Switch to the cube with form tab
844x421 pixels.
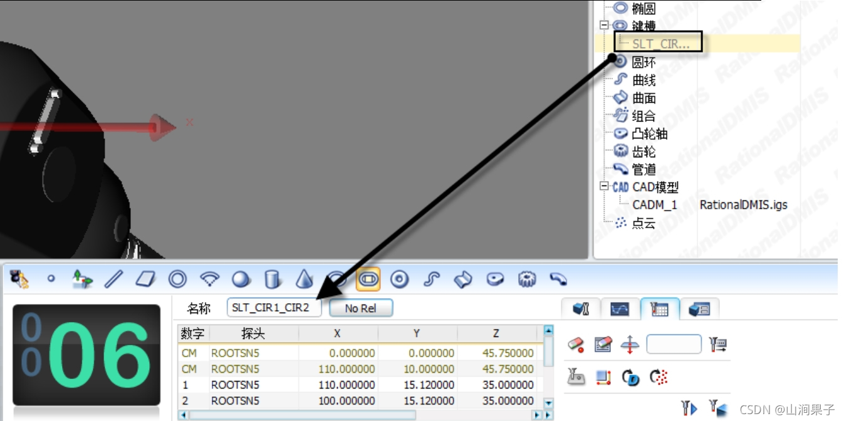click(x=699, y=309)
